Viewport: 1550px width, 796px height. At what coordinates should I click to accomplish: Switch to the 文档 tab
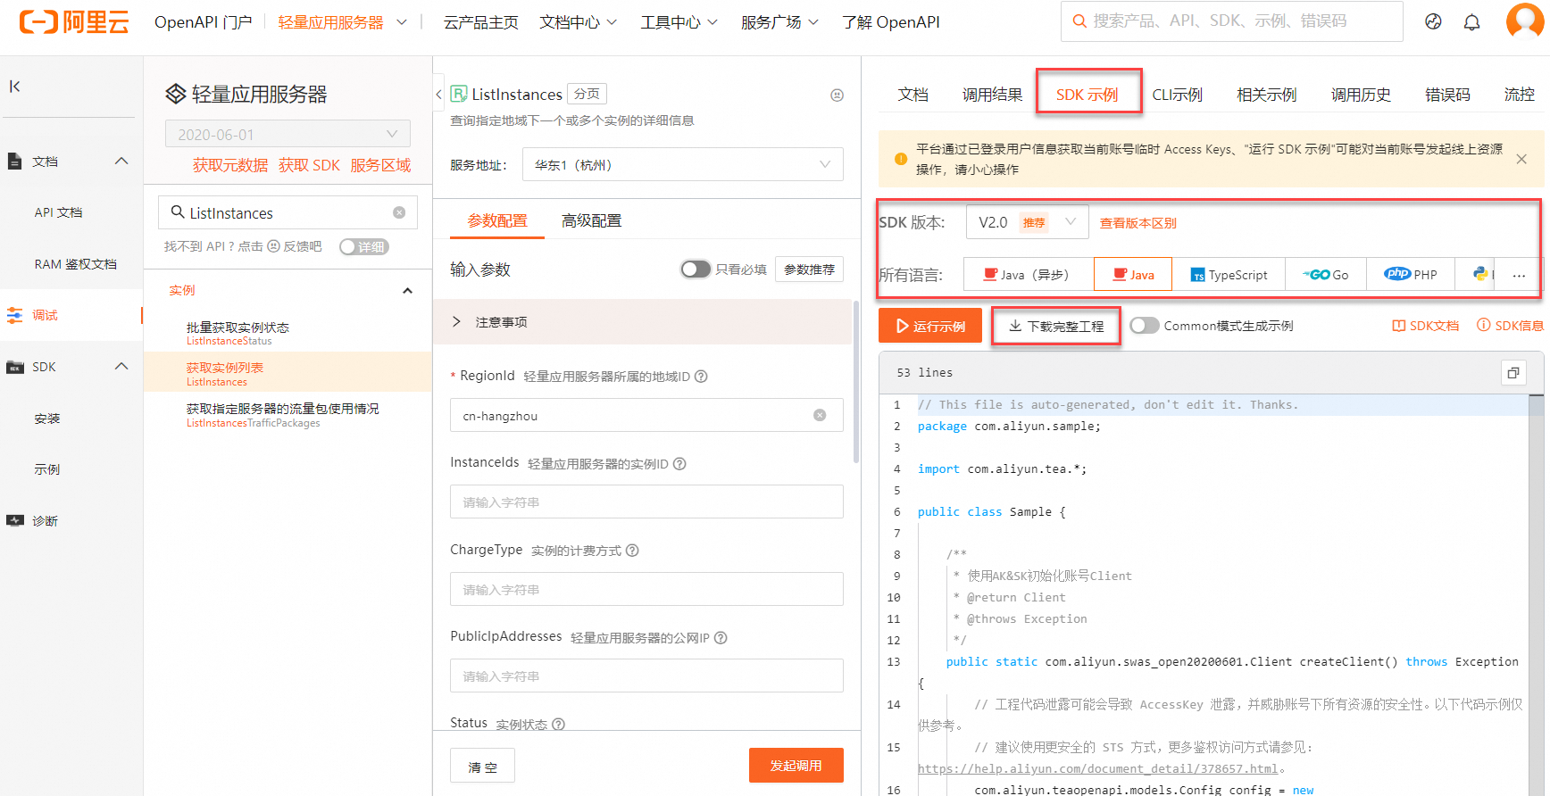(x=912, y=95)
